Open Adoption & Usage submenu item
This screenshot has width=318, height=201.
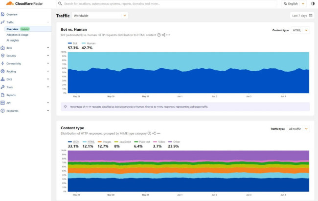click(18, 35)
